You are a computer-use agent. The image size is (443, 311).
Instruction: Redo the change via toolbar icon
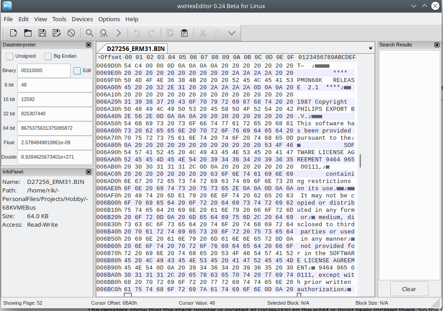151,33
